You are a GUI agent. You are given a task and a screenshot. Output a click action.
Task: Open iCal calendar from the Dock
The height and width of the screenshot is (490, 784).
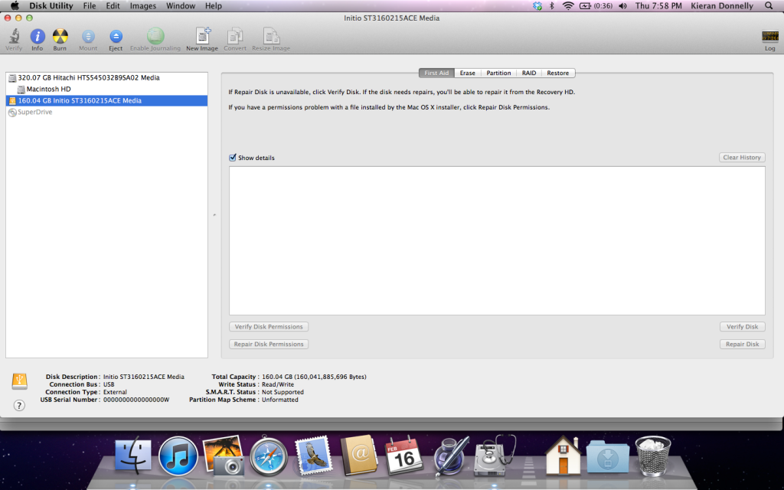pyautogui.click(x=403, y=456)
